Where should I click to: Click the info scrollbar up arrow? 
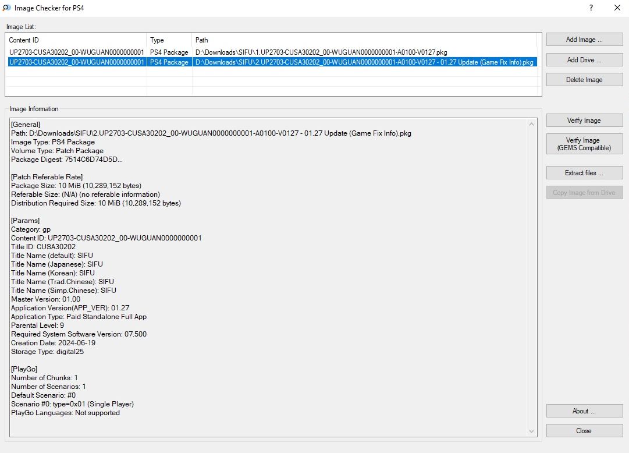(x=531, y=124)
